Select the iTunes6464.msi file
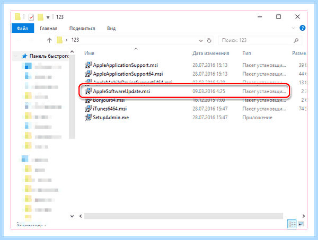 110,109
